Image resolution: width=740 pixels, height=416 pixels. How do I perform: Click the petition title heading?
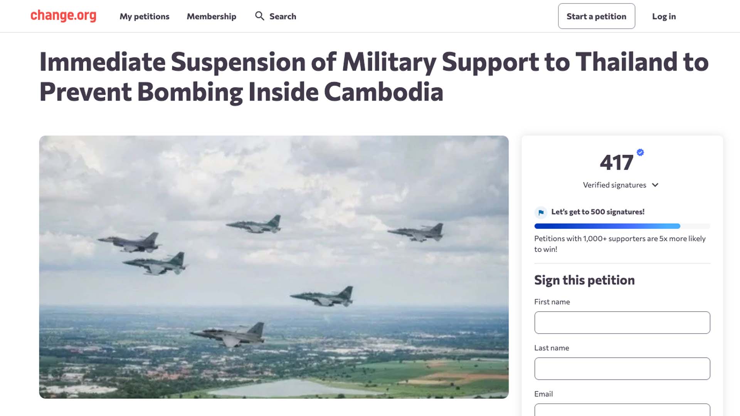[374, 77]
